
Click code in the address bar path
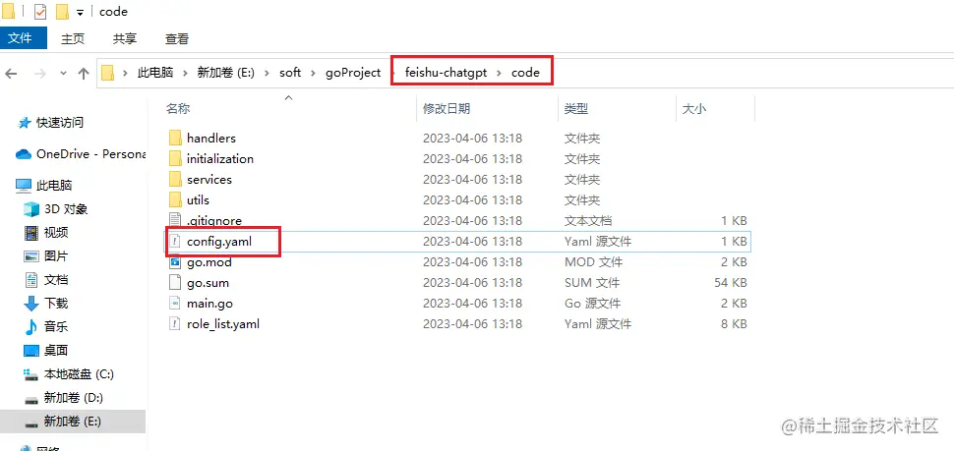point(525,73)
